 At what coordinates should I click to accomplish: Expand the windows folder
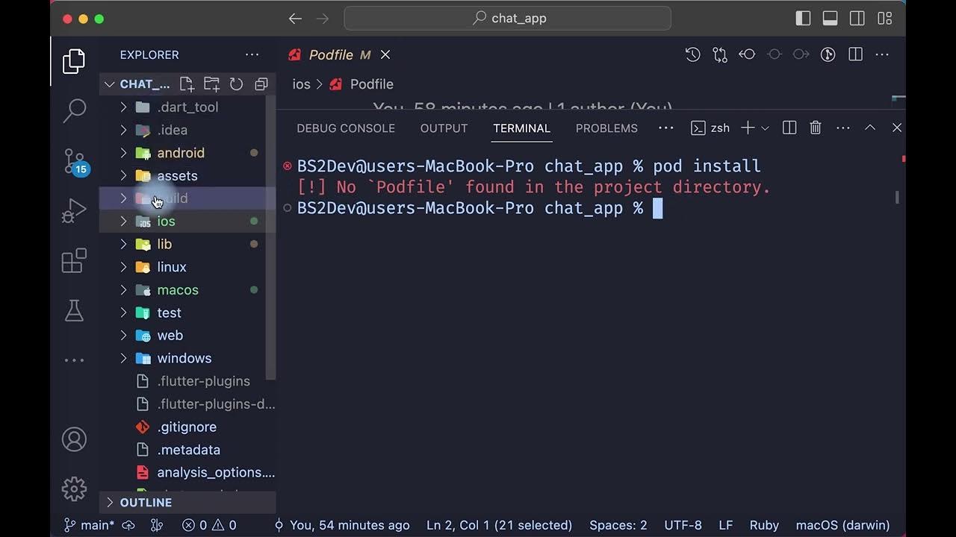pos(183,359)
